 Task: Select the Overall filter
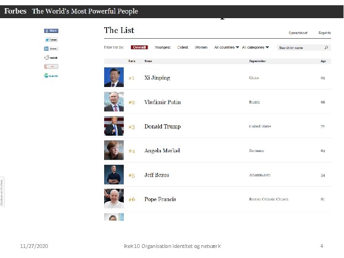(x=140, y=47)
